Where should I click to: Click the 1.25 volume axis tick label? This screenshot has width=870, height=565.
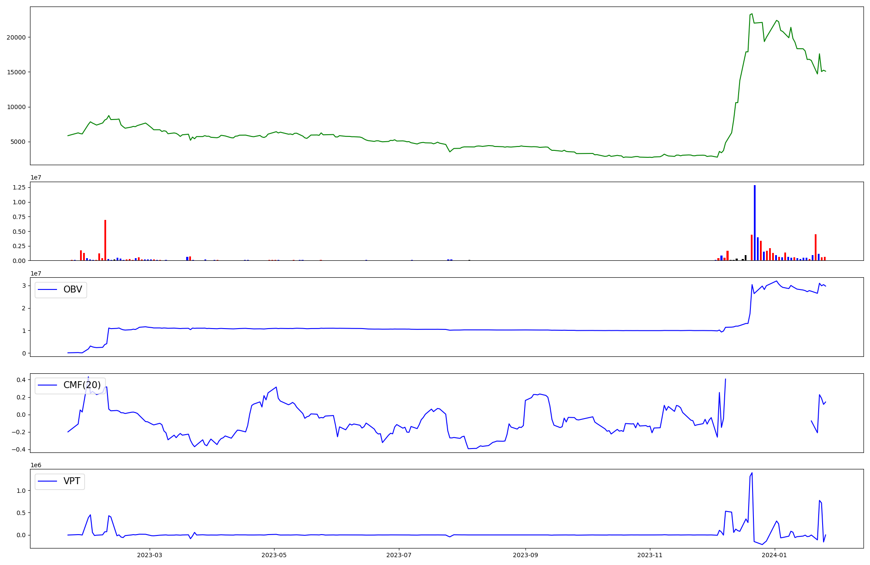point(19,187)
